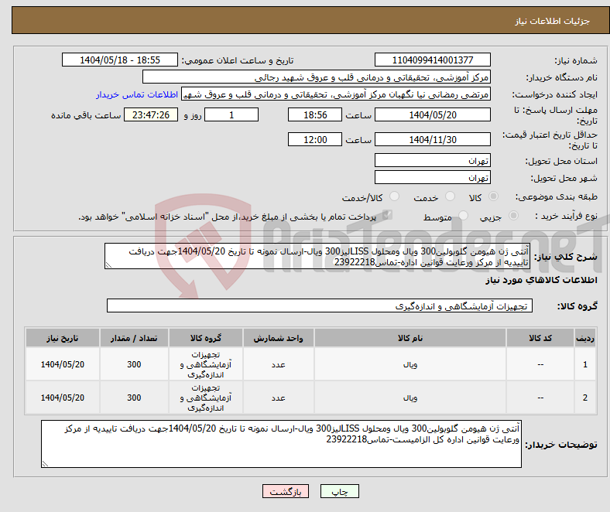
Task: Select the جزیی purchase type radio
Action: pyautogui.click(x=513, y=215)
